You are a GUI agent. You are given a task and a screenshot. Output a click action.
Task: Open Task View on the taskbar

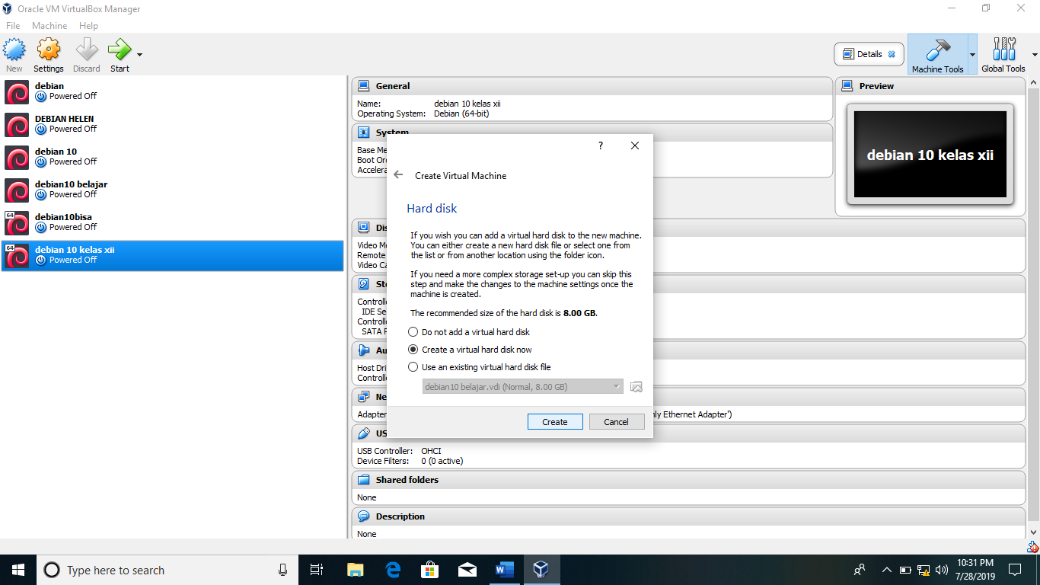coord(317,570)
